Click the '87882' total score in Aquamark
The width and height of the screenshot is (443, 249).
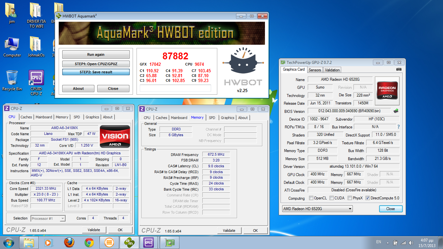(x=175, y=56)
